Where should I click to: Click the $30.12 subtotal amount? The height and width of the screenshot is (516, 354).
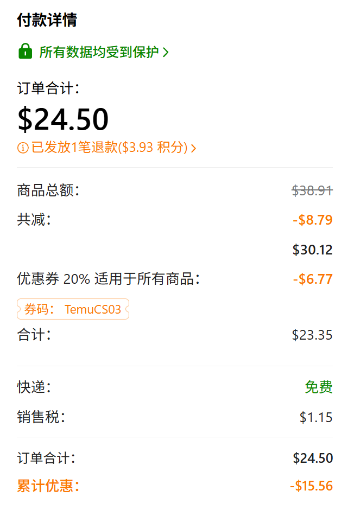coord(312,250)
